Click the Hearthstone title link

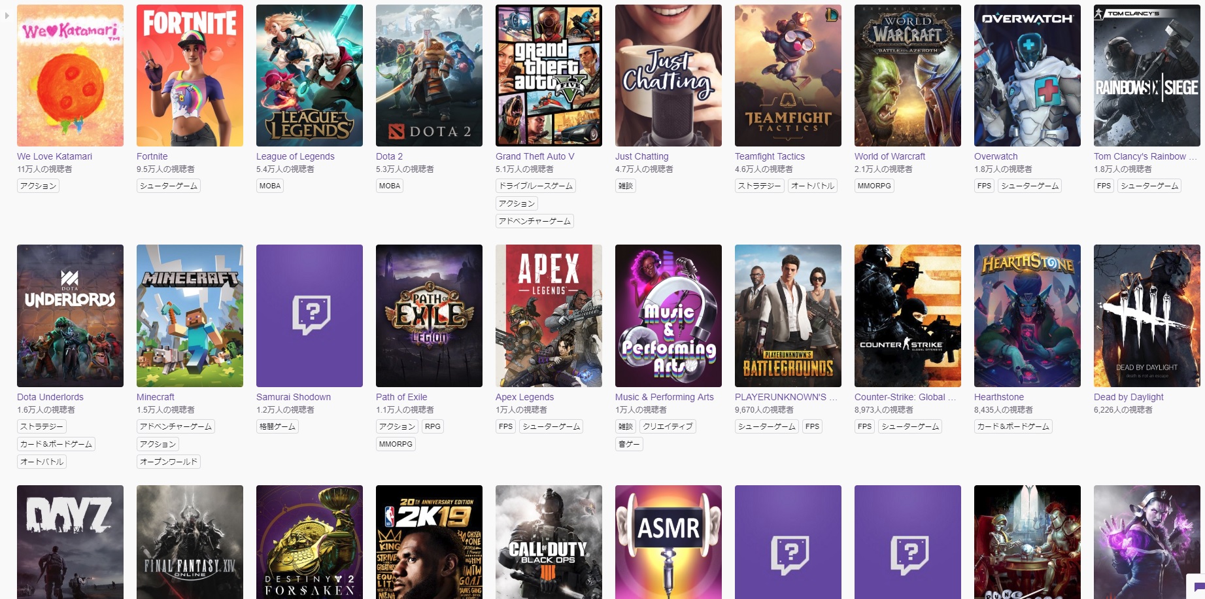(999, 397)
